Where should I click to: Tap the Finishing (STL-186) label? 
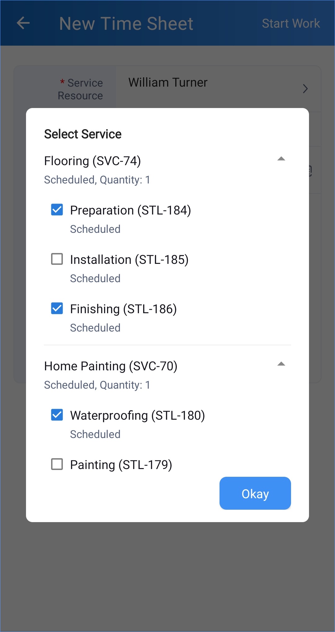coord(124,309)
